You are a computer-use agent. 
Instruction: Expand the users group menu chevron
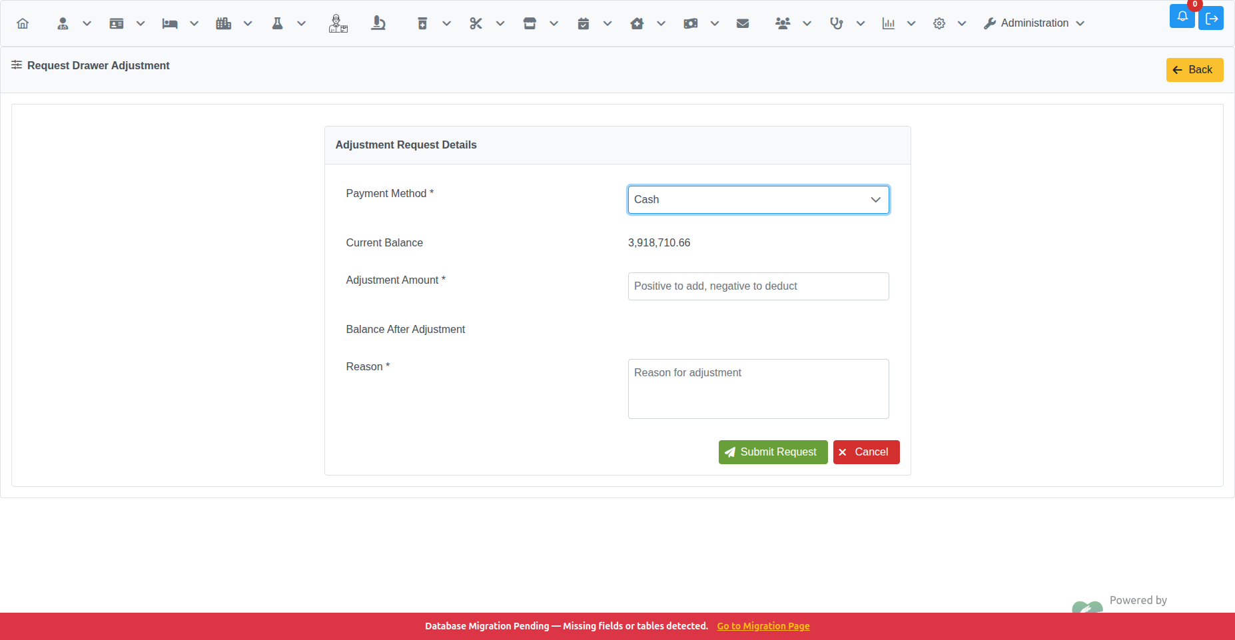(x=807, y=23)
